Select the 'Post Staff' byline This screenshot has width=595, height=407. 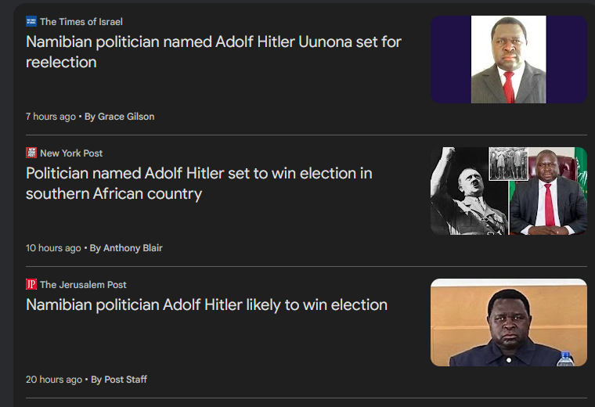126,380
